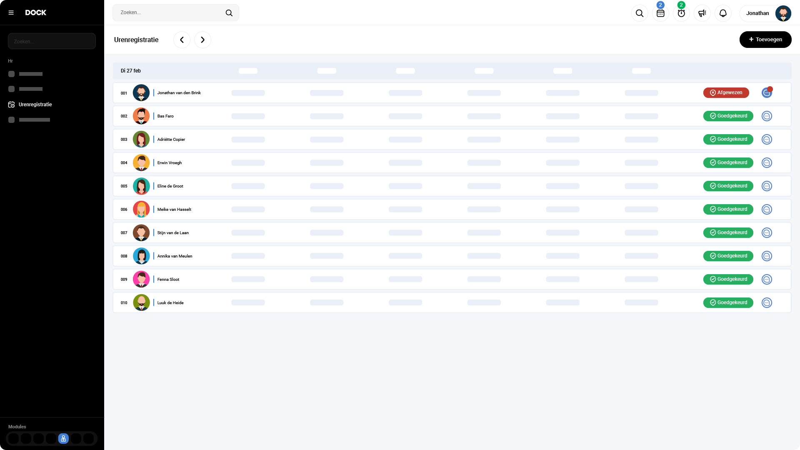Open comment bubble for Jonathan van den Brink
The image size is (800, 450).
click(767, 93)
